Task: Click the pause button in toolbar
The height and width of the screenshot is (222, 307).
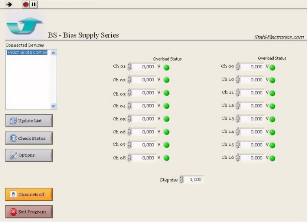Action: [x=33, y=4]
